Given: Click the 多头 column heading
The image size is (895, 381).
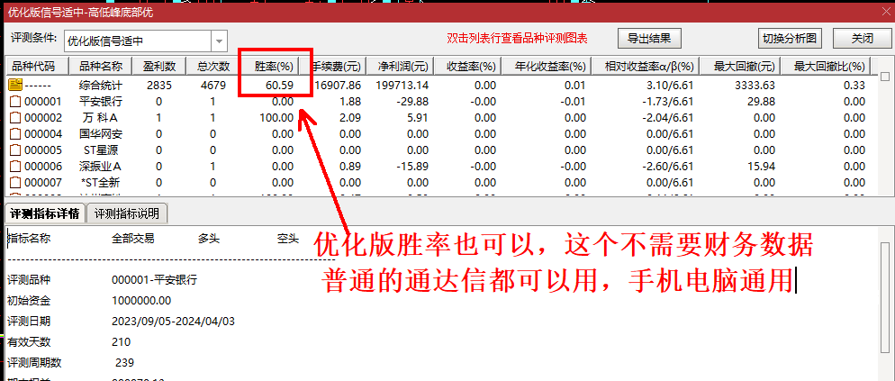Looking at the screenshot, I should (209, 240).
